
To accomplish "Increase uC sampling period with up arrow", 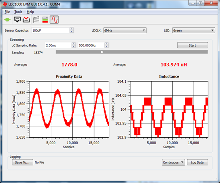I will click(74, 44).
